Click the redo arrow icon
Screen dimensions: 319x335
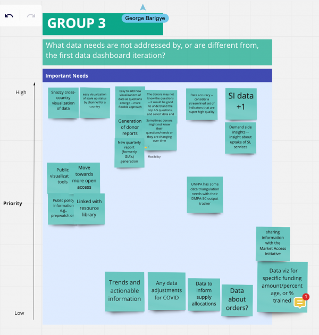click(31, 16)
